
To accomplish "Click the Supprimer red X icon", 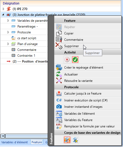I will 59,46.
